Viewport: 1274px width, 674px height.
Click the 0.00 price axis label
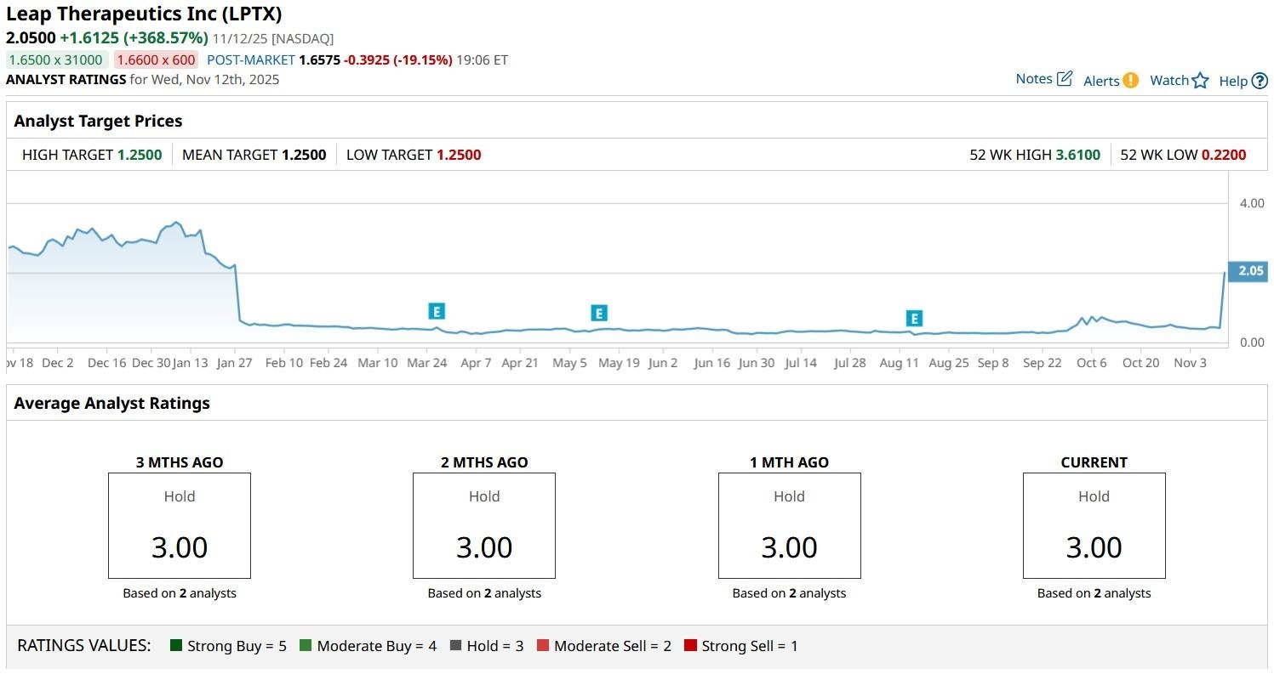tap(1251, 343)
